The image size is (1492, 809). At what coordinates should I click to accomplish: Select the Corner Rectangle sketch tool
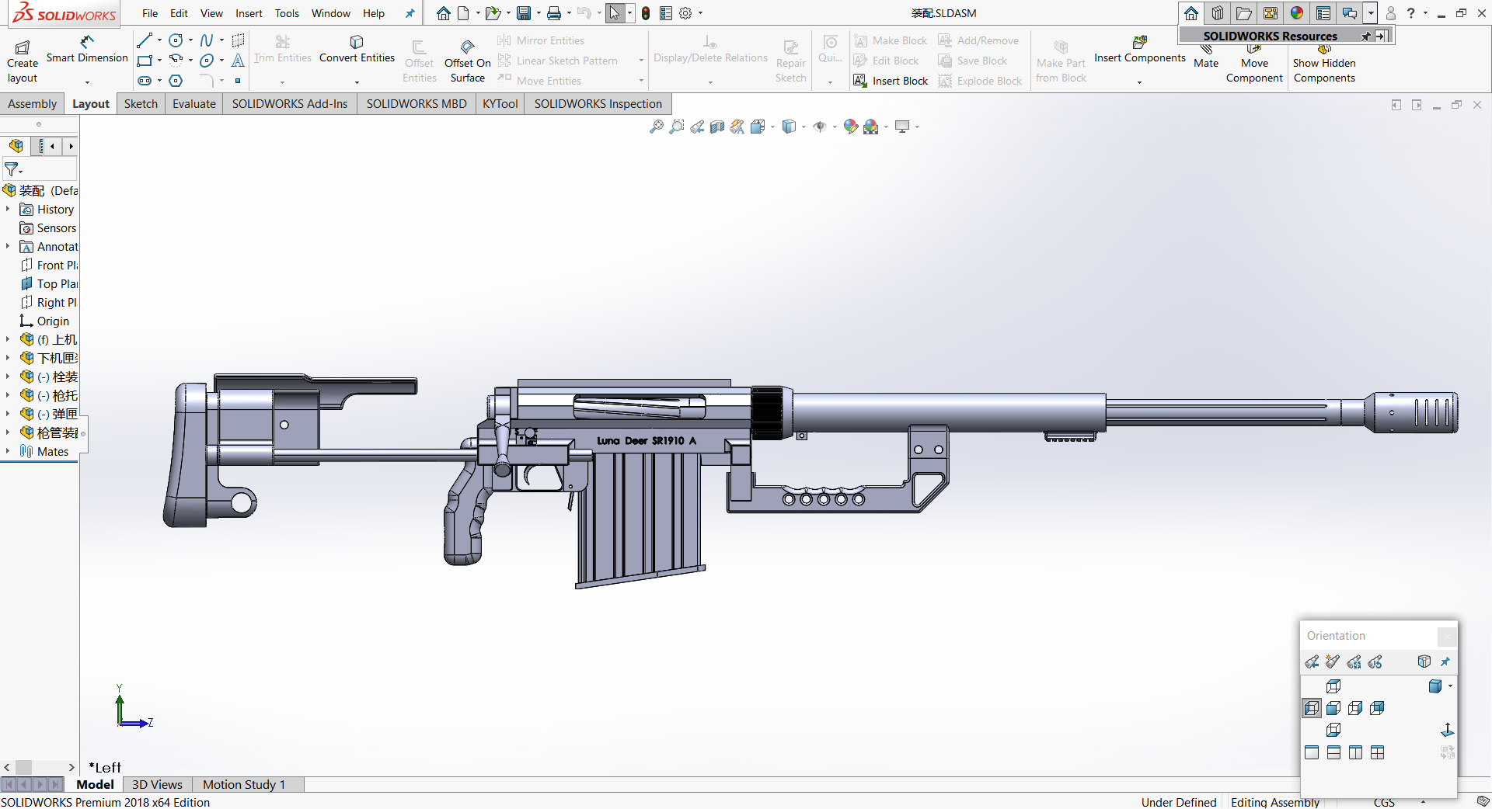point(145,61)
